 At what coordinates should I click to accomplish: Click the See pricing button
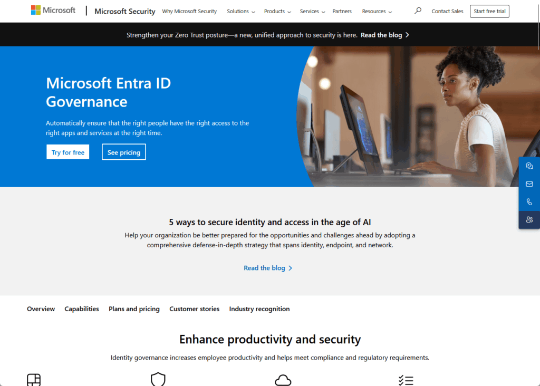click(123, 152)
